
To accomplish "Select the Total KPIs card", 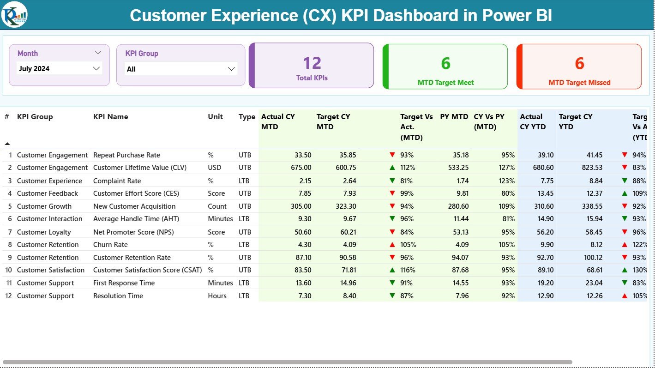I will click(x=311, y=65).
